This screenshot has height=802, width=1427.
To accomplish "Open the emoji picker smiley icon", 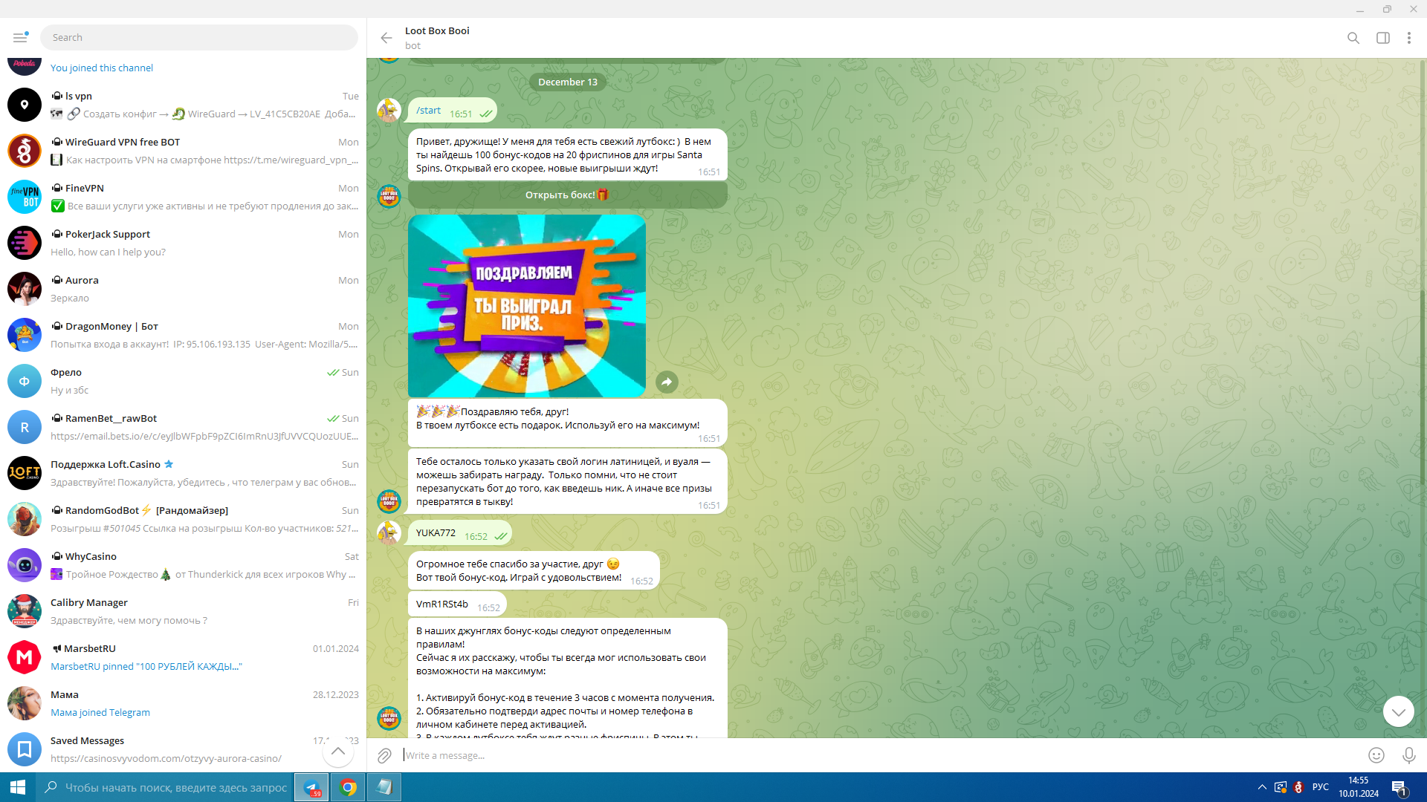I will [1376, 755].
